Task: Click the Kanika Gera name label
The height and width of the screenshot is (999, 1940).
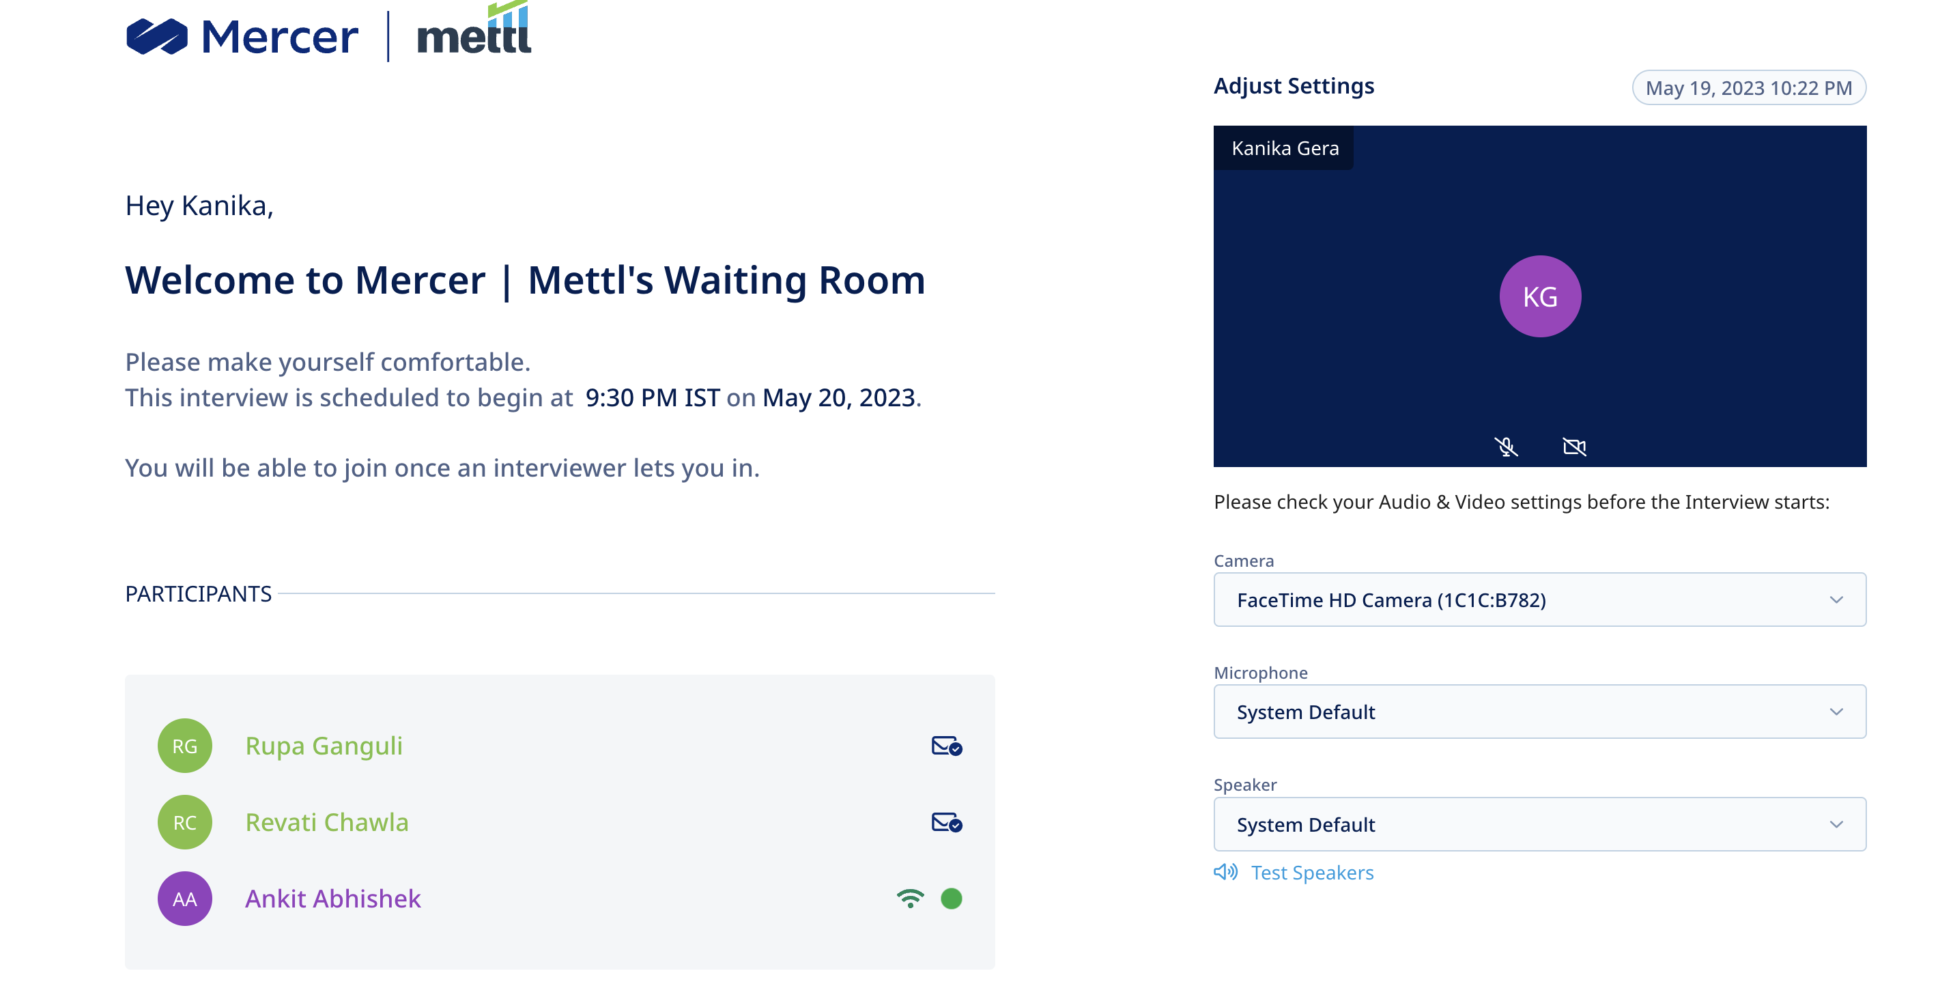Action: pos(1285,147)
